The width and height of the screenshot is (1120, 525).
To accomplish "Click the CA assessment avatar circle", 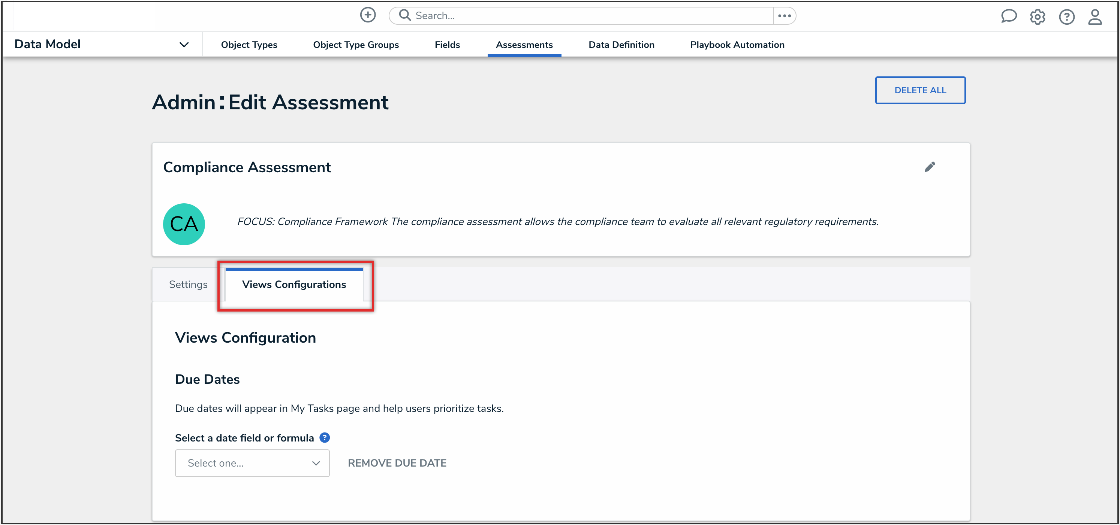I will pos(184,224).
